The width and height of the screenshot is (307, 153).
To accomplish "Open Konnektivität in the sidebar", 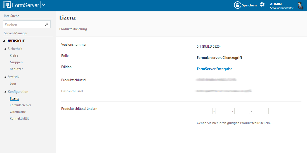I will pos(19,118).
